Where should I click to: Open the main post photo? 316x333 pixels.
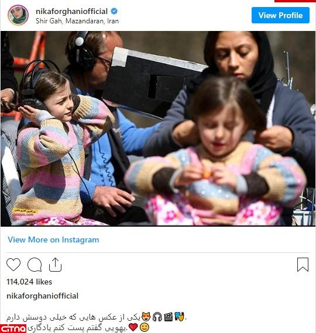pos(158,129)
